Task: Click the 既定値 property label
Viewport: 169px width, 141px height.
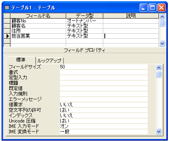Action: (x=15, y=88)
